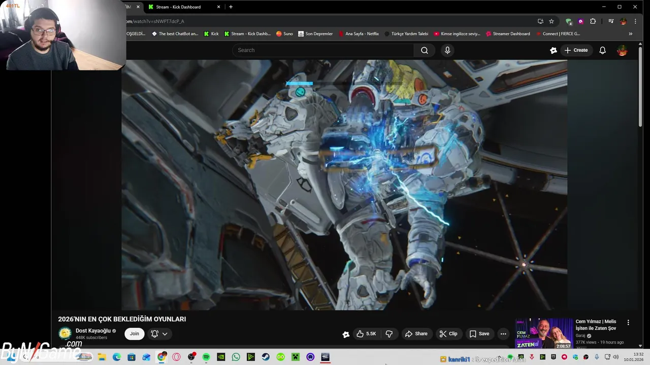Open the YouTube account avatar menu
Screen dimensions: 650x365
(x=622, y=50)
